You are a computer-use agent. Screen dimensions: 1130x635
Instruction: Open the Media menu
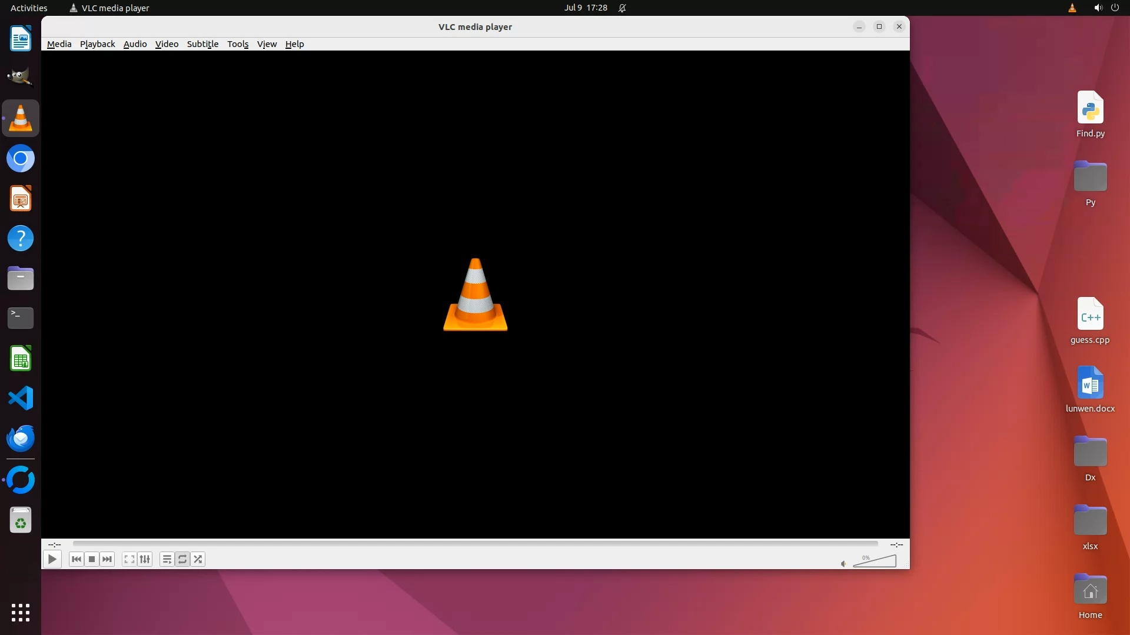pyautogui.click(x=59, y=44)
